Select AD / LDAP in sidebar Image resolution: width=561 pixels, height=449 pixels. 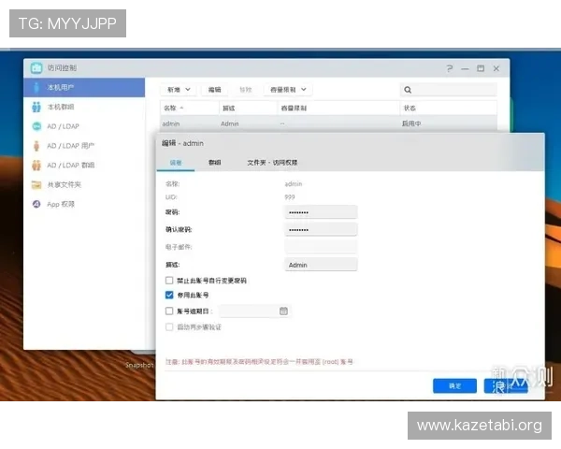tap(84, 126)
